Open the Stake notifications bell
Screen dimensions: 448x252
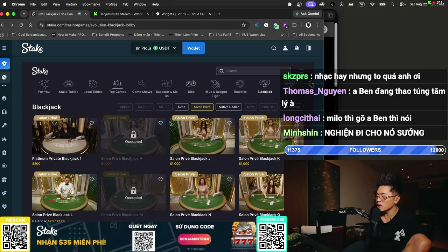click(297, 48)
